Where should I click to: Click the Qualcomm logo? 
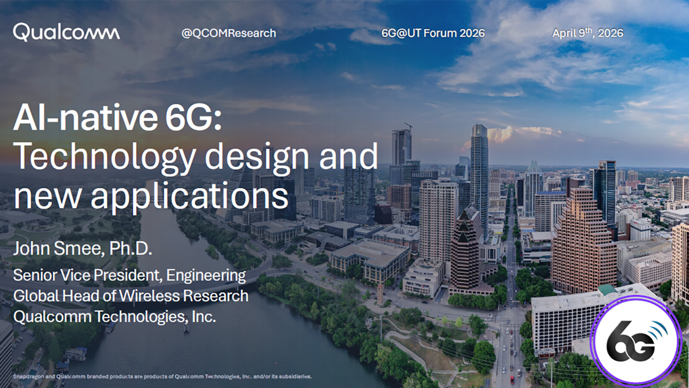point(66,32)
